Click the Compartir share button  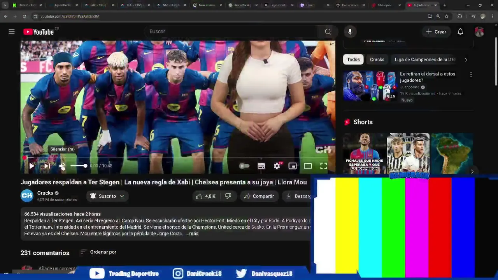(259, 196)
